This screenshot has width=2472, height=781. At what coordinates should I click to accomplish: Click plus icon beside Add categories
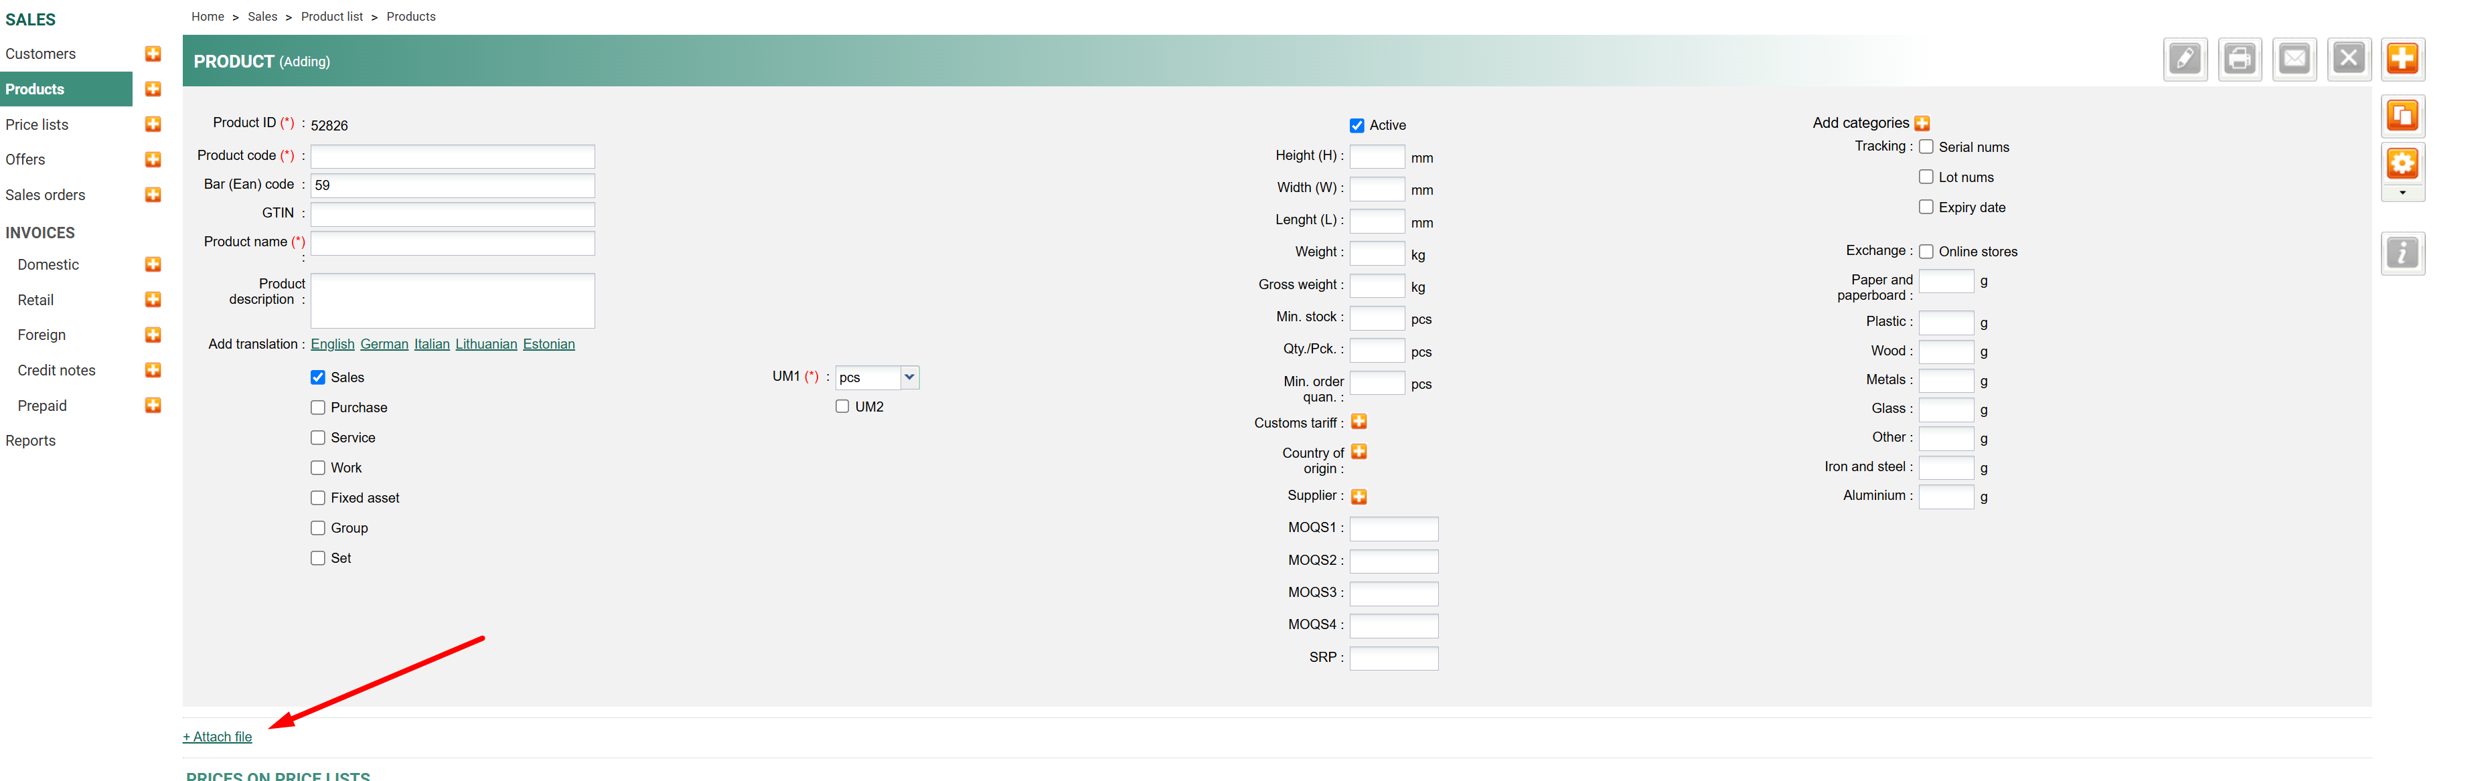click(1922, 123)
